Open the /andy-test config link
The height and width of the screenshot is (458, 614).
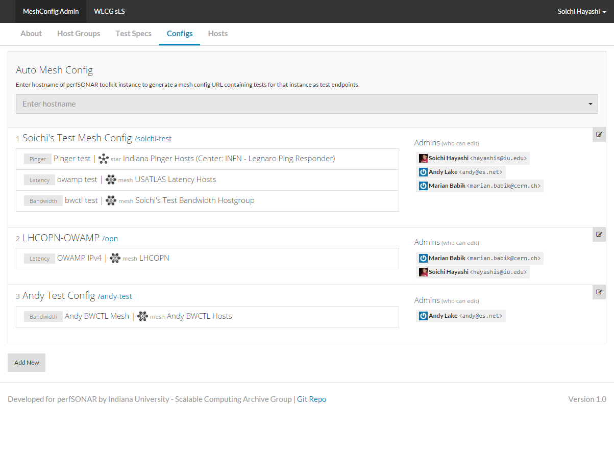tap(115, 296)
